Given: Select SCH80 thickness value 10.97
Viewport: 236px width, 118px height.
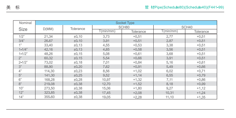Looking at the screenshot, I should click(x=106, y=80).
